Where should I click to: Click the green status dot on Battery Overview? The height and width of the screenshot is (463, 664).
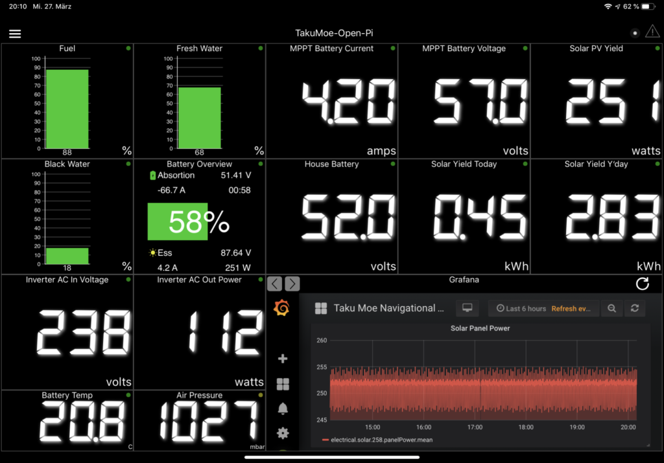tap(260, 163)
